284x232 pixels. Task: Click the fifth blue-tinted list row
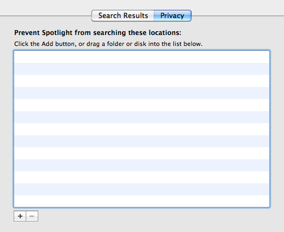142,165
